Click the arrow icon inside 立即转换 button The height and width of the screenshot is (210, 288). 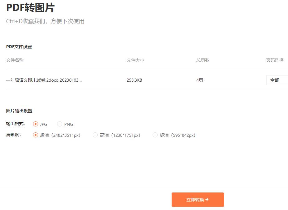click(207, 199)
